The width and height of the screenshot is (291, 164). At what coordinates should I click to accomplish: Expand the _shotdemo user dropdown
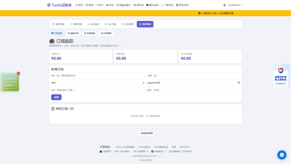(233, 5)
